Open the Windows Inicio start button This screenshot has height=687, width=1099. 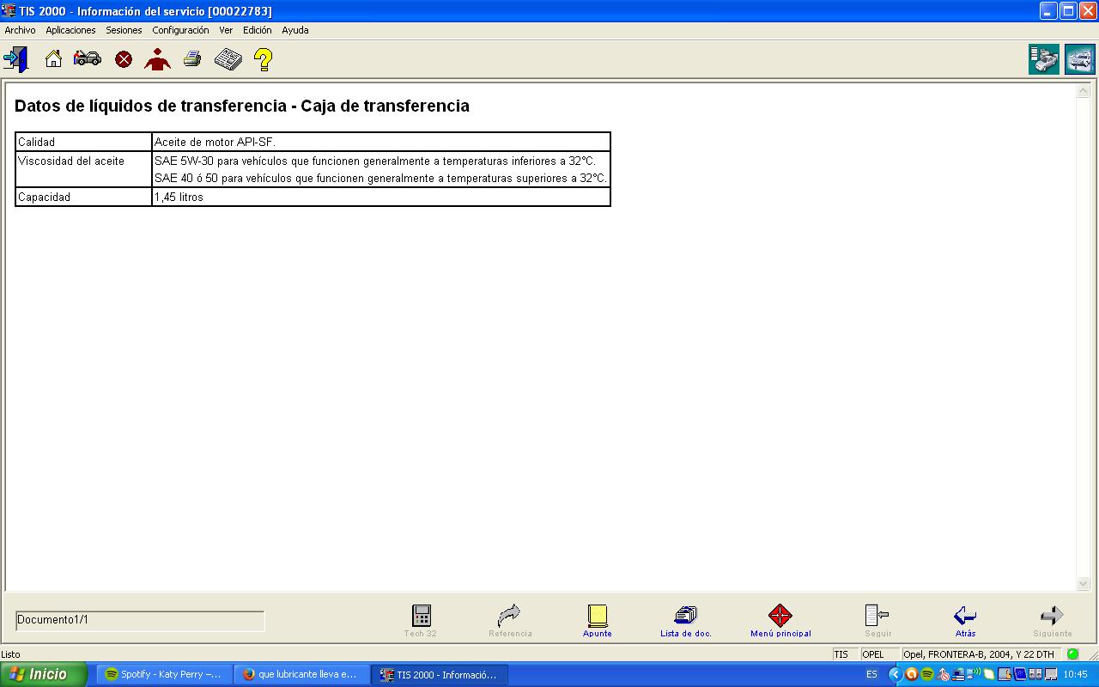[x=43, y=674]
